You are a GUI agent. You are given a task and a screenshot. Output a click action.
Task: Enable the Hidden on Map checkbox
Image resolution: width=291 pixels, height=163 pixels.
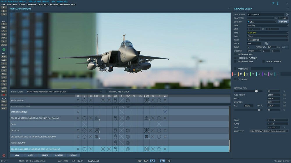[235, 54]
